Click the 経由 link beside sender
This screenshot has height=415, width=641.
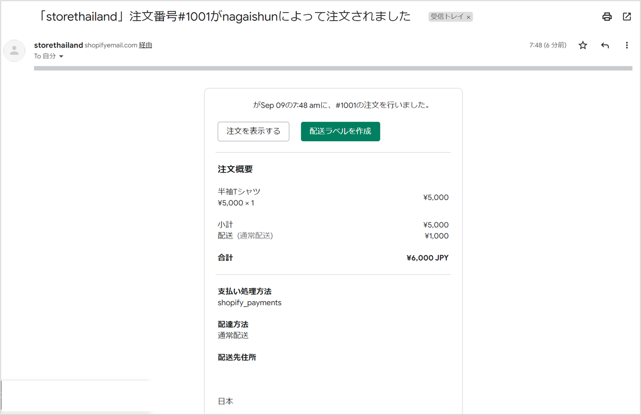pos(146,45)
